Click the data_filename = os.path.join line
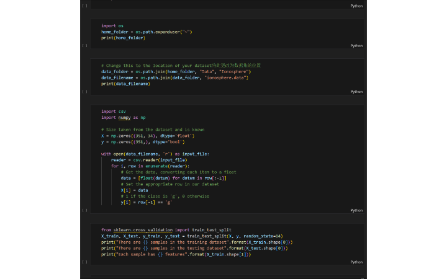 pos(174,77)
